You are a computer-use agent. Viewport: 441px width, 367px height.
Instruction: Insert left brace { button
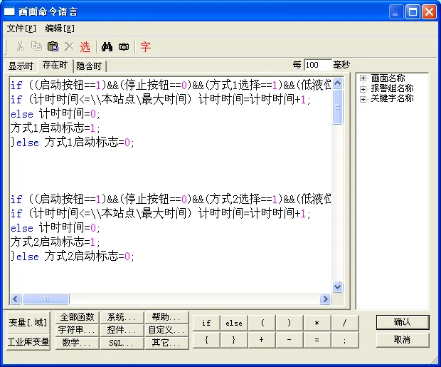coord(206,340)
